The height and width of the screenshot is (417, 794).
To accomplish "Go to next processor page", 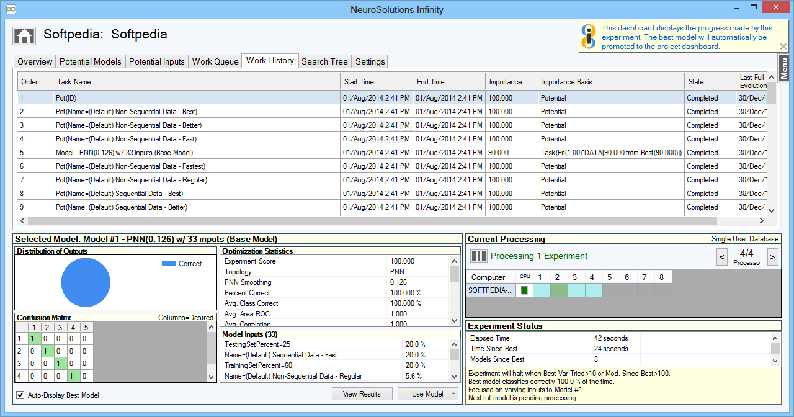I will pos(772,256).
